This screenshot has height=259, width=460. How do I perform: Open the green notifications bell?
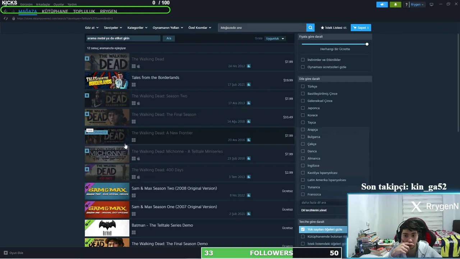point(395,4)
